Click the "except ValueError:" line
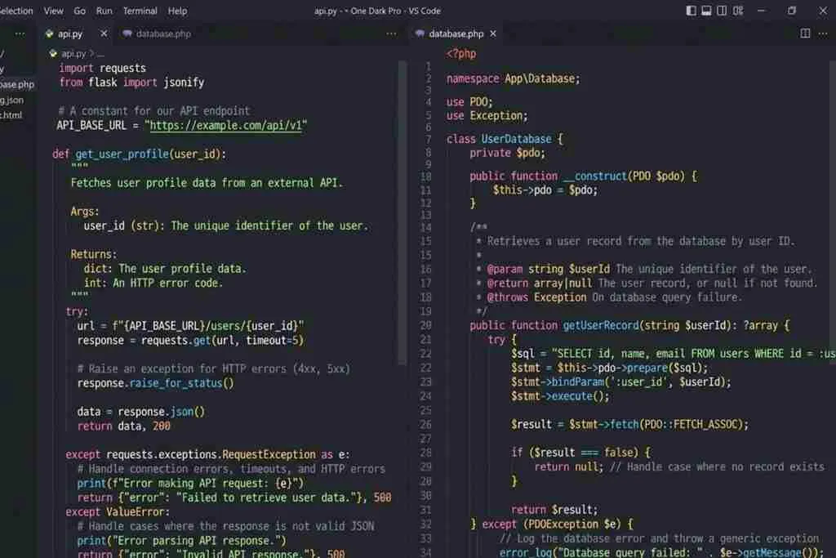Image resolution: width=836 pixels, height=558 pixels. [x=118, y=512]
